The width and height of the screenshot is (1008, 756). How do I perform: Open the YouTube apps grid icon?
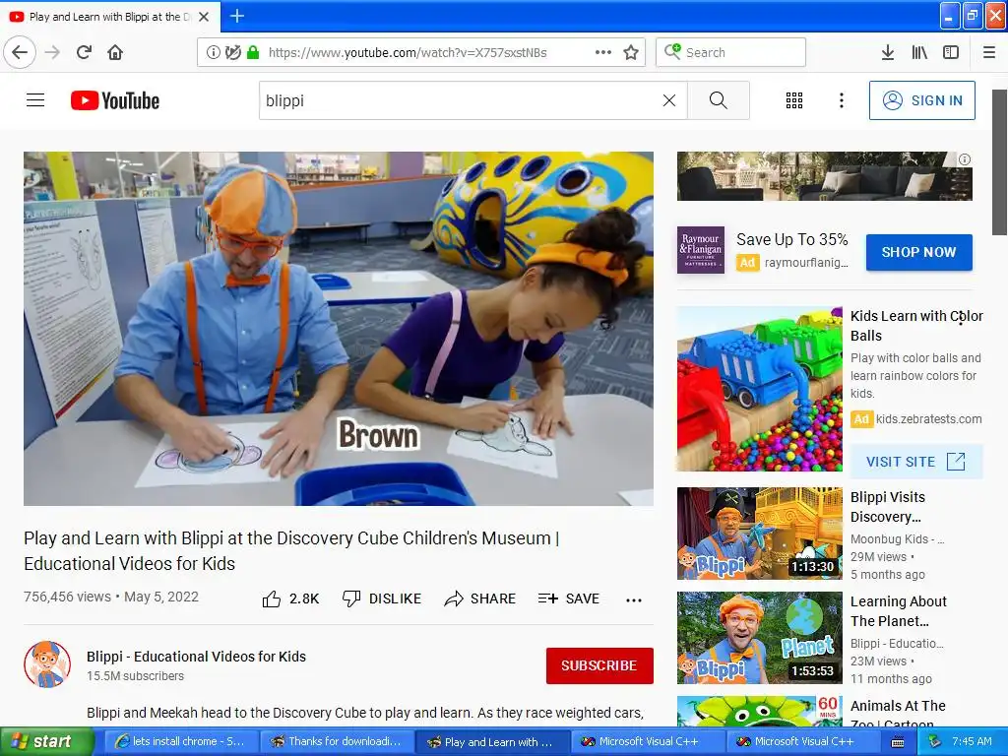(x=794, y=100)
